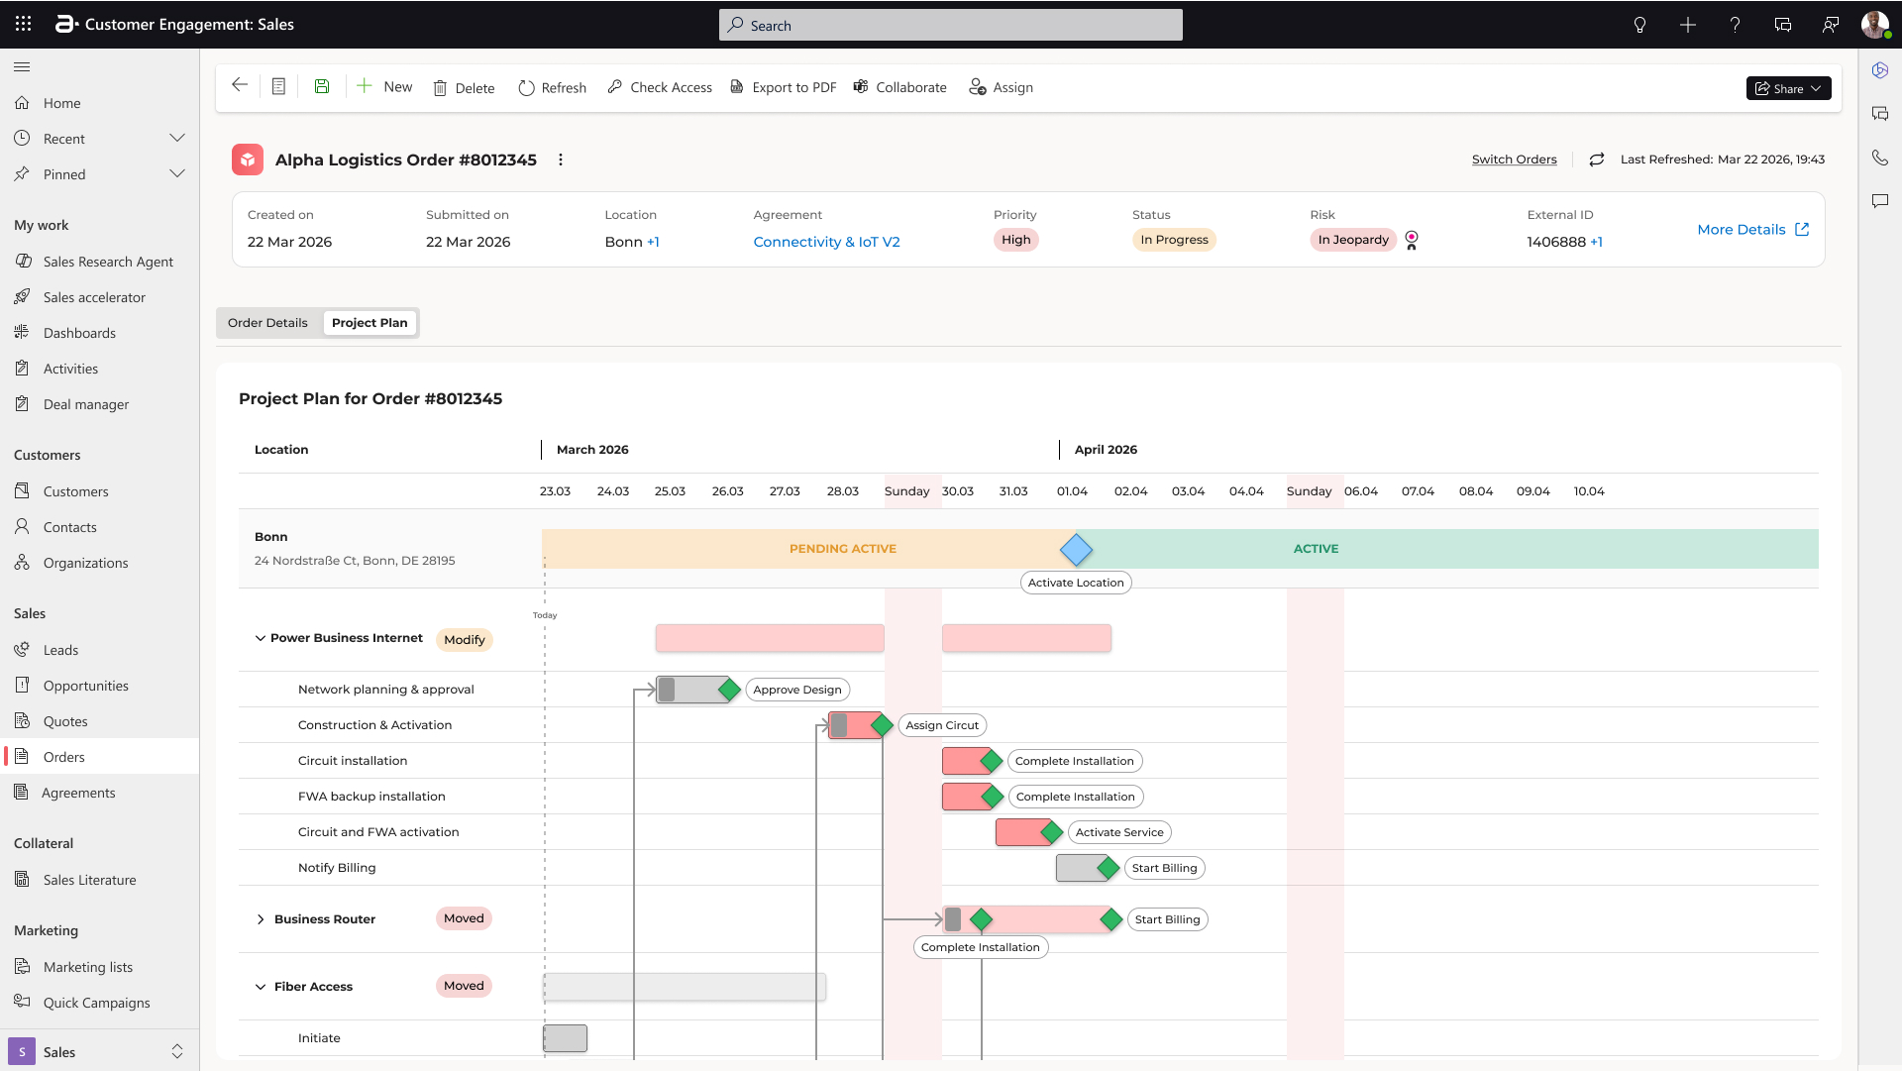This screenshot has height=1071, width=1902.
Task: Click the Check Access toolbar button
Action: point(660,87)
